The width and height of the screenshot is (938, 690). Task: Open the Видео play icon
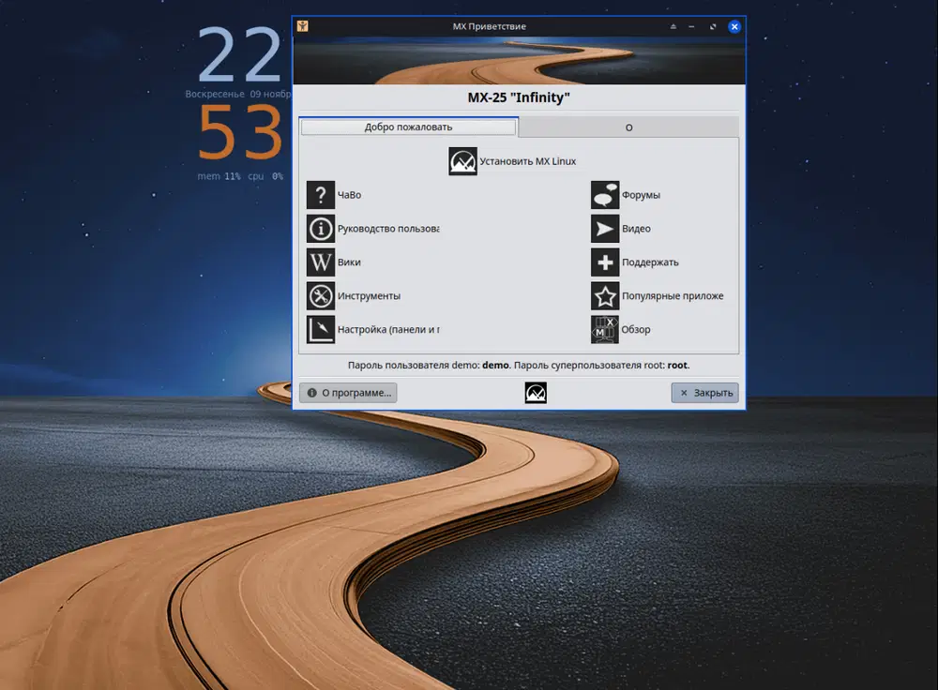tap(605, 229)
